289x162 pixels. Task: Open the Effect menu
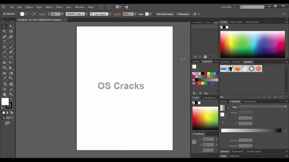point(59,7)
